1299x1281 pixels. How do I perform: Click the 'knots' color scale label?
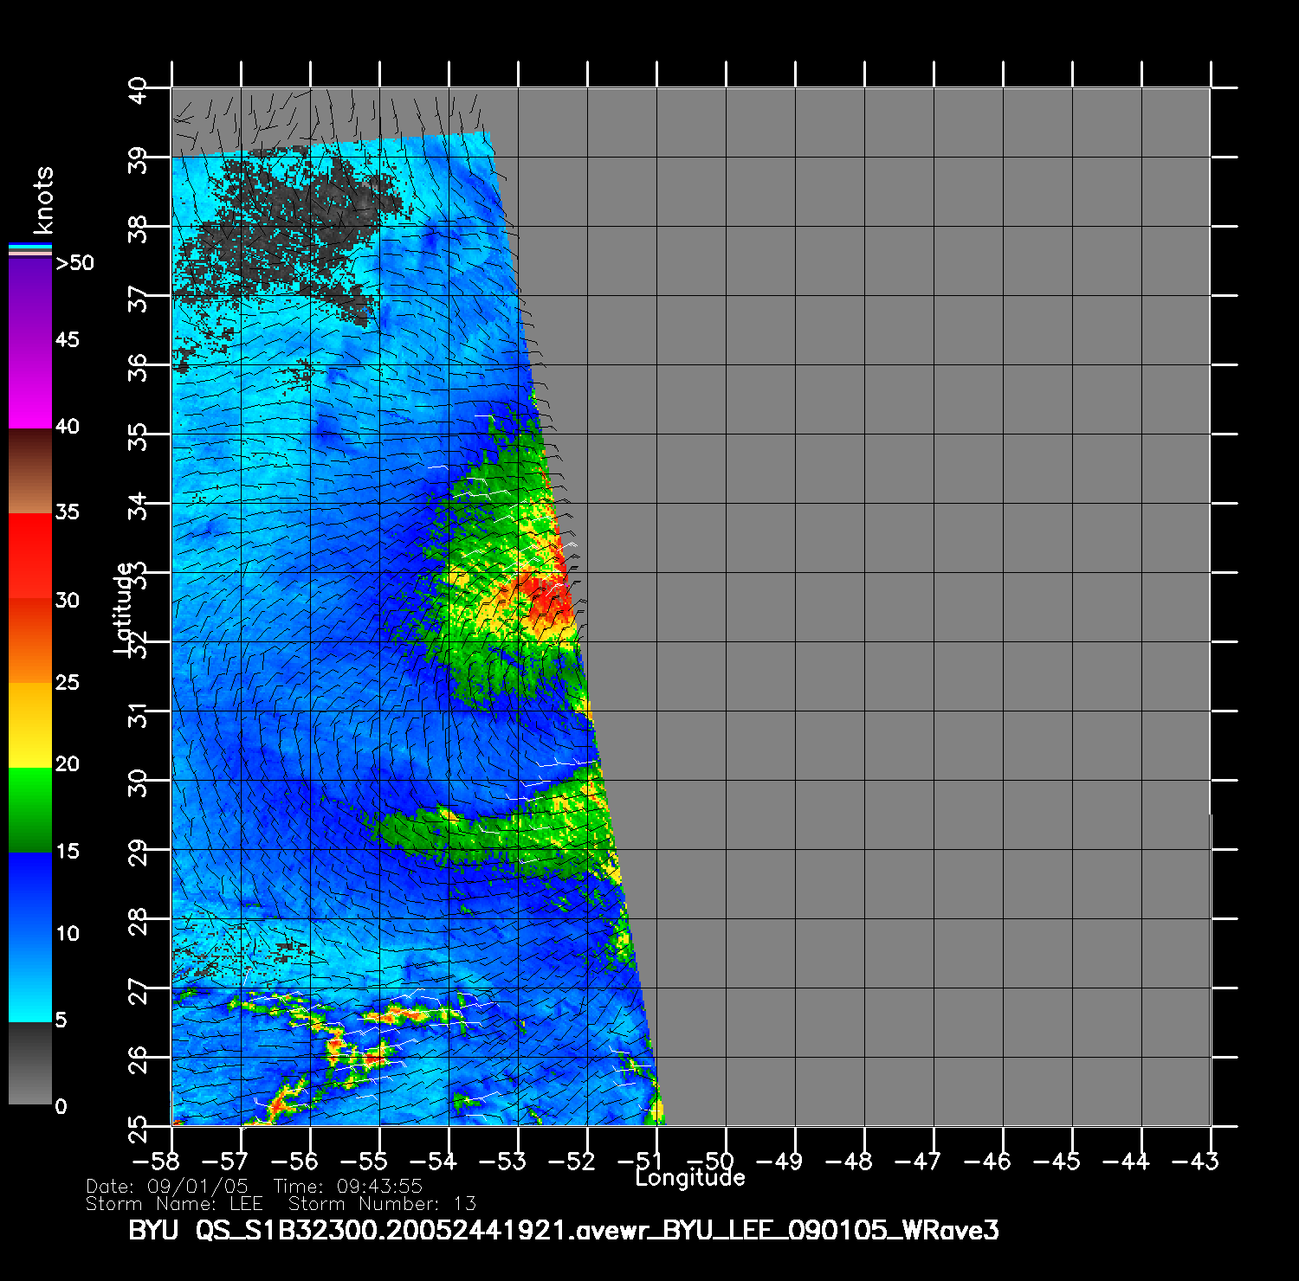click(43, 200)
